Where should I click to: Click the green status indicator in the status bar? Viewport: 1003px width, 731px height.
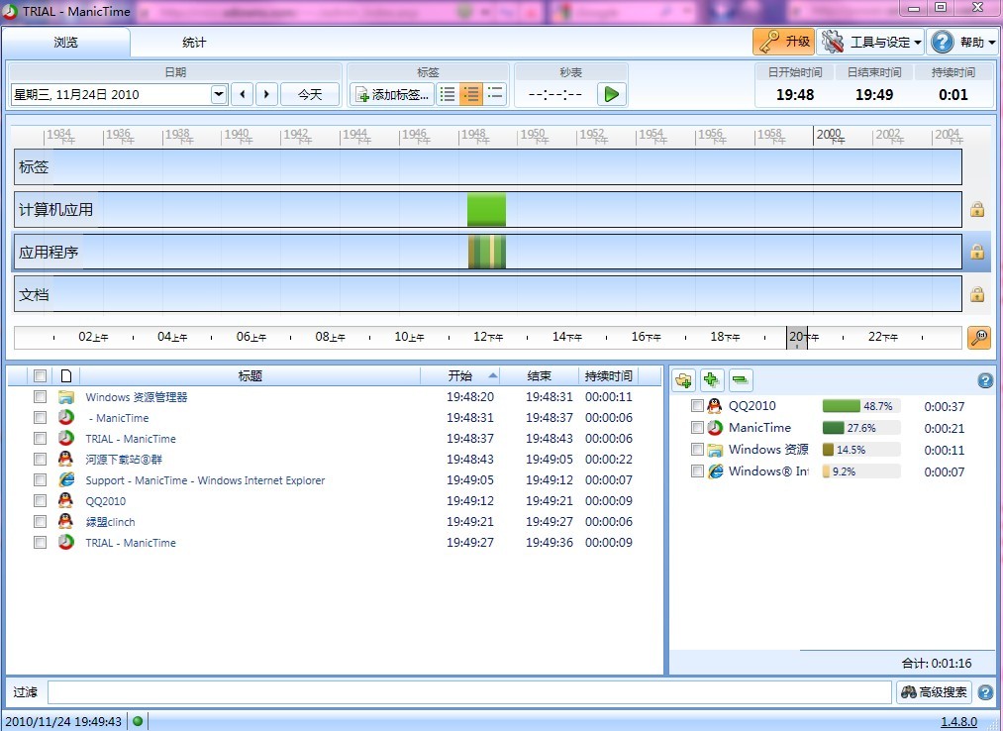[x=138, y=721]
